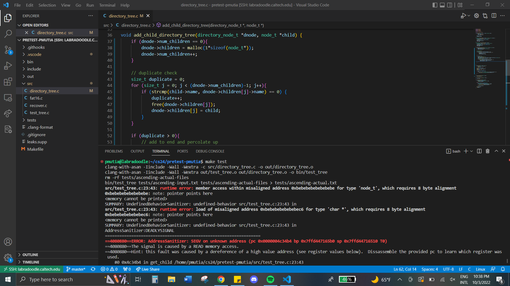
Task: Split the terminal panel
Action: (x=479, y=151)
